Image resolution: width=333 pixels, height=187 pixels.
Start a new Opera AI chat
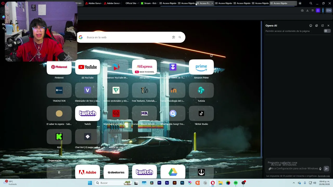pyautogui.click(x=317, y=26)
